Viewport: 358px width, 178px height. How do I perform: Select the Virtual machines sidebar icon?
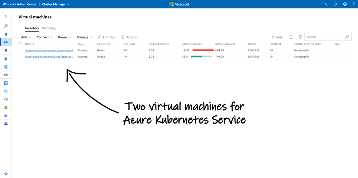point(6,42)
